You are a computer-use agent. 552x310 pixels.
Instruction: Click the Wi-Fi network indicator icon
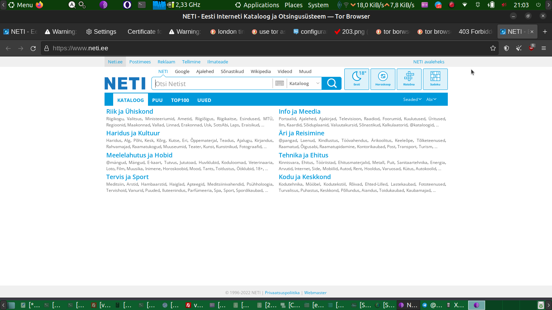[465, 5]
